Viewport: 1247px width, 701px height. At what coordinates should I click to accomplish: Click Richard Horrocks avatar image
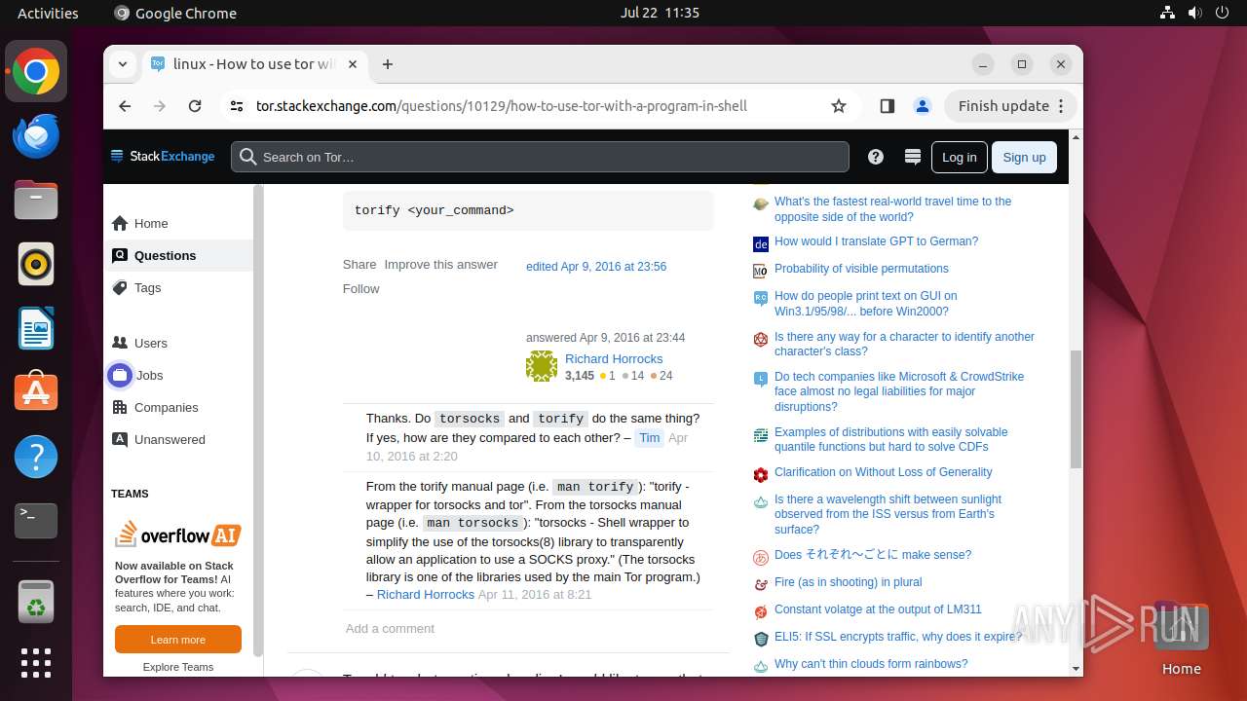542,366
